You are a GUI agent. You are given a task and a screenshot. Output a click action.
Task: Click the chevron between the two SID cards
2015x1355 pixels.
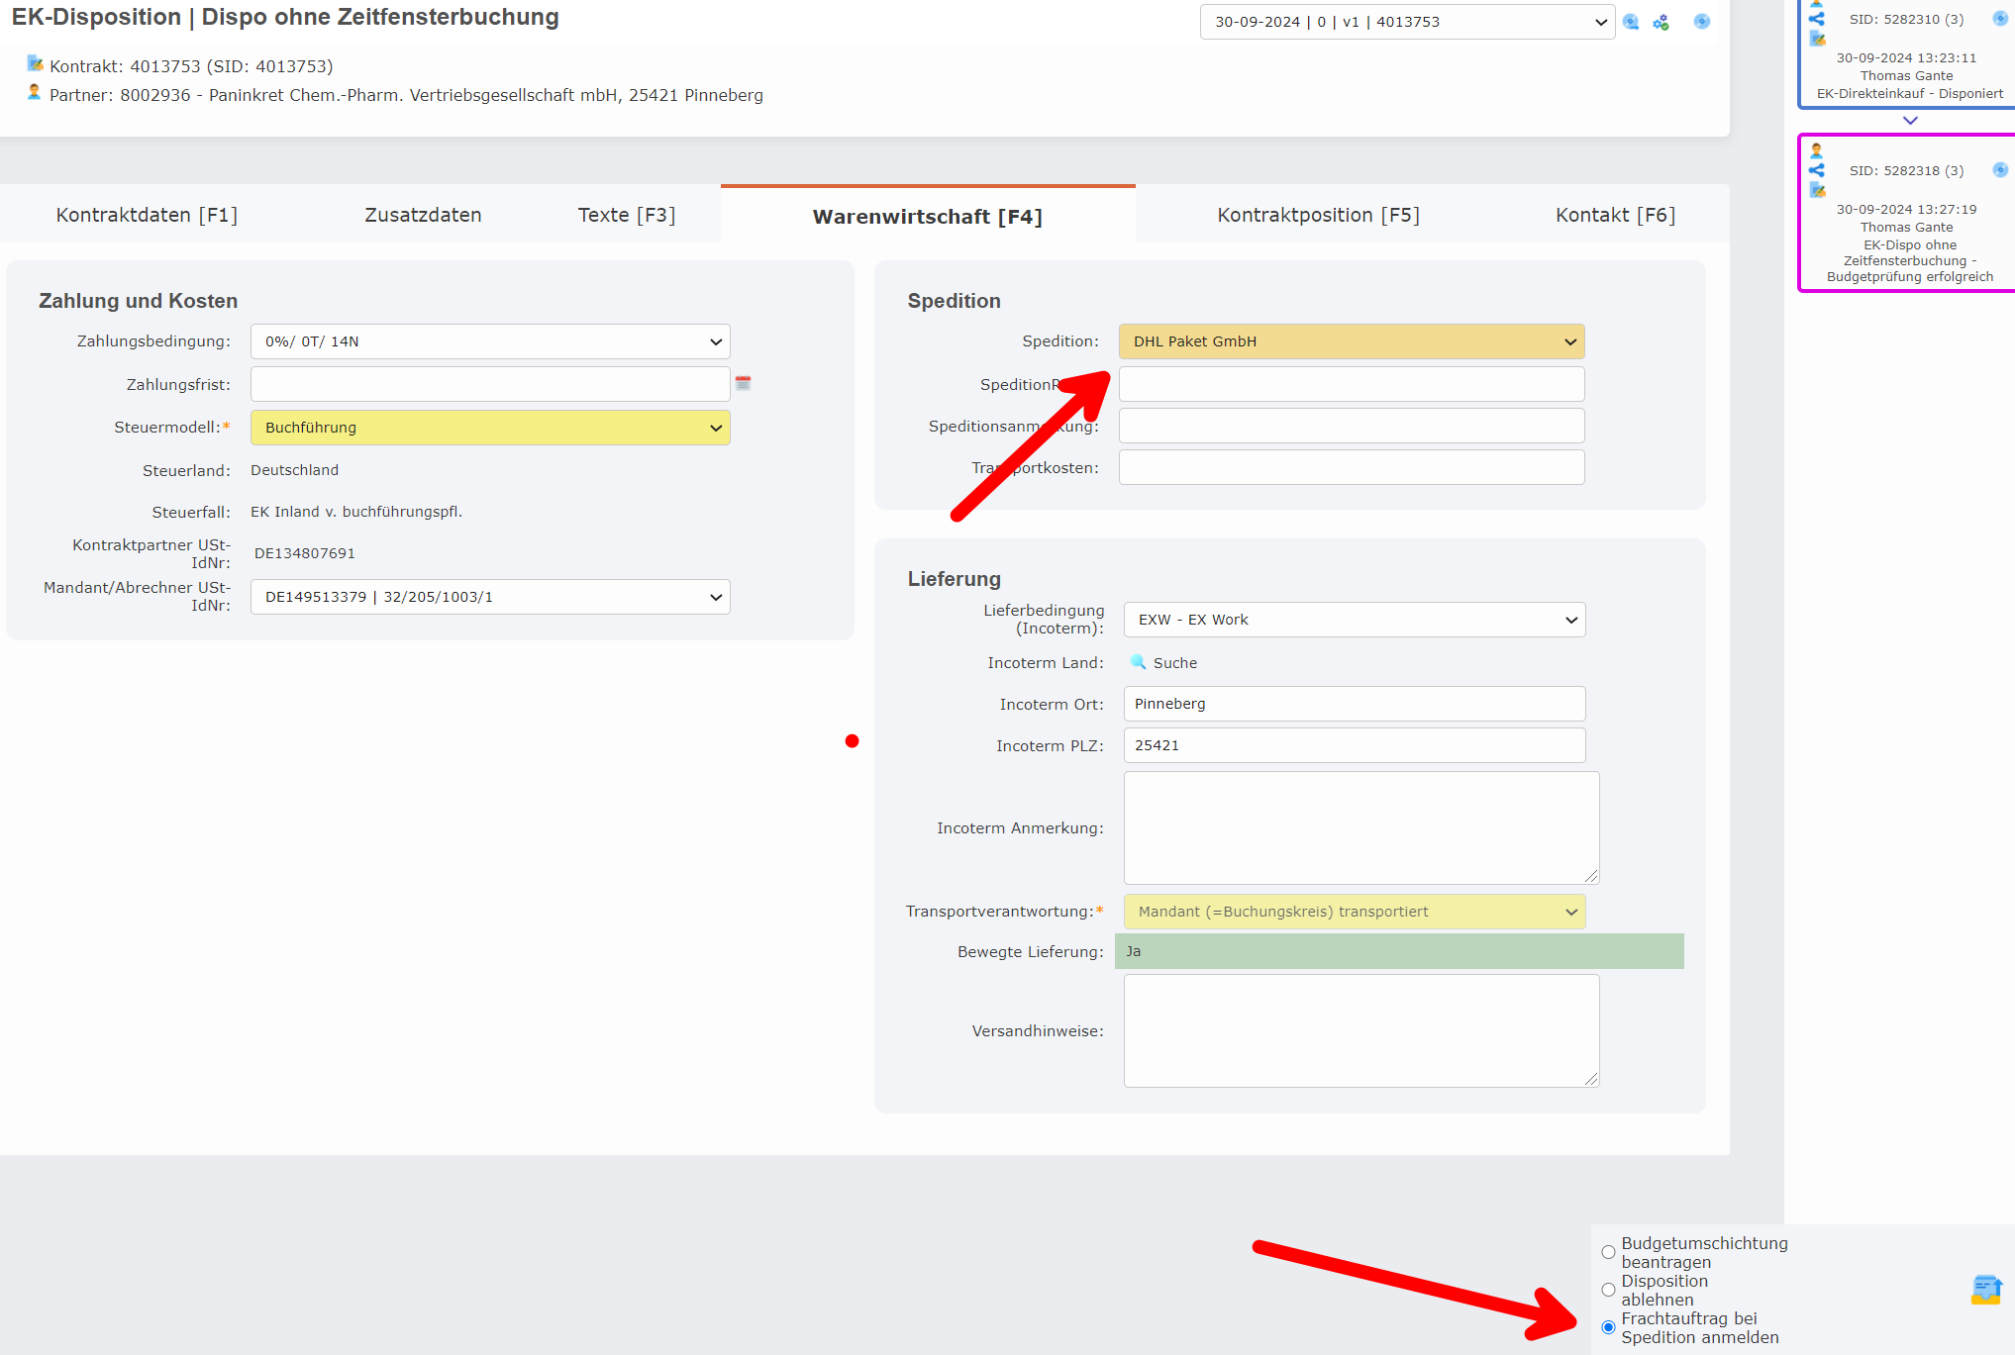1909,121
